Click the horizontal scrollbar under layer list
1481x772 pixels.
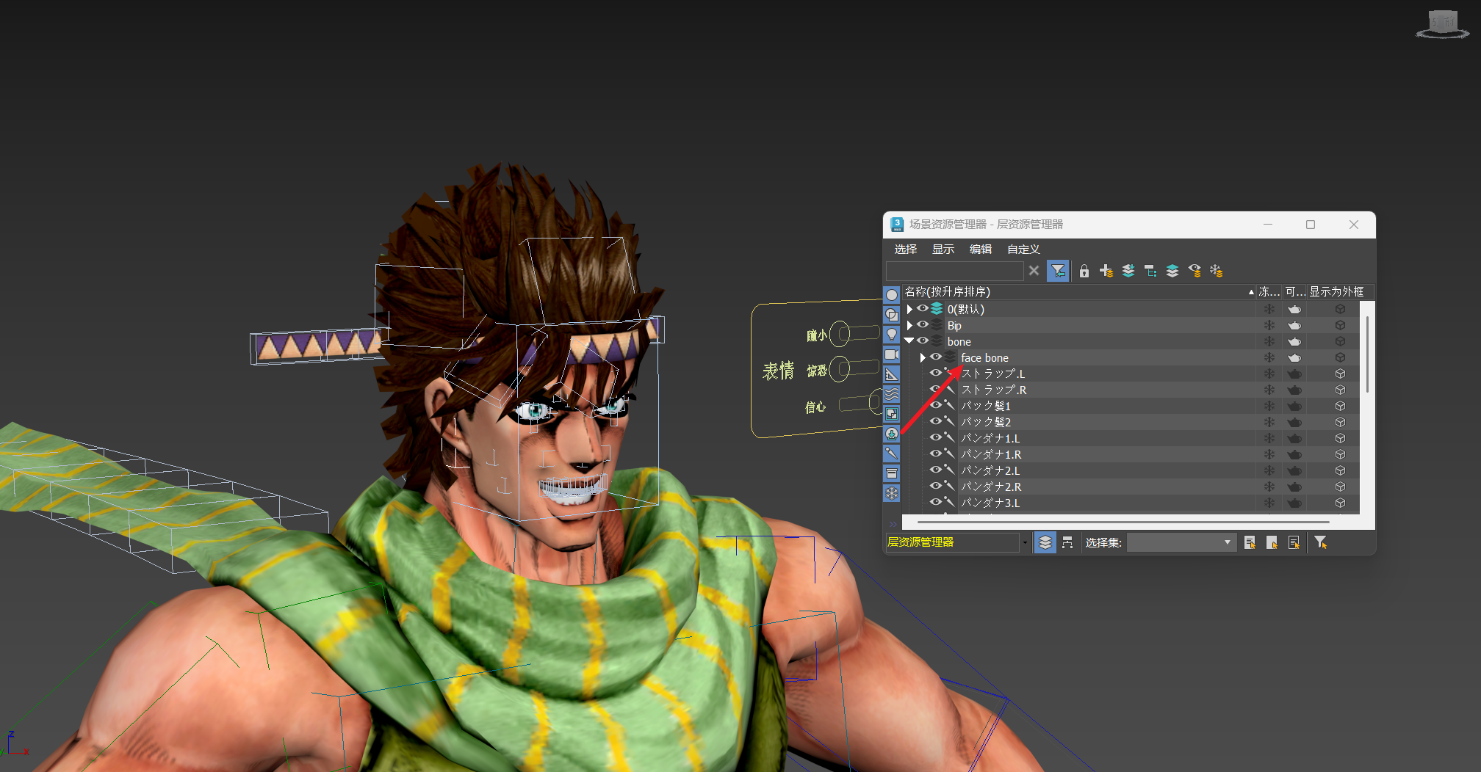[1123, 522]
